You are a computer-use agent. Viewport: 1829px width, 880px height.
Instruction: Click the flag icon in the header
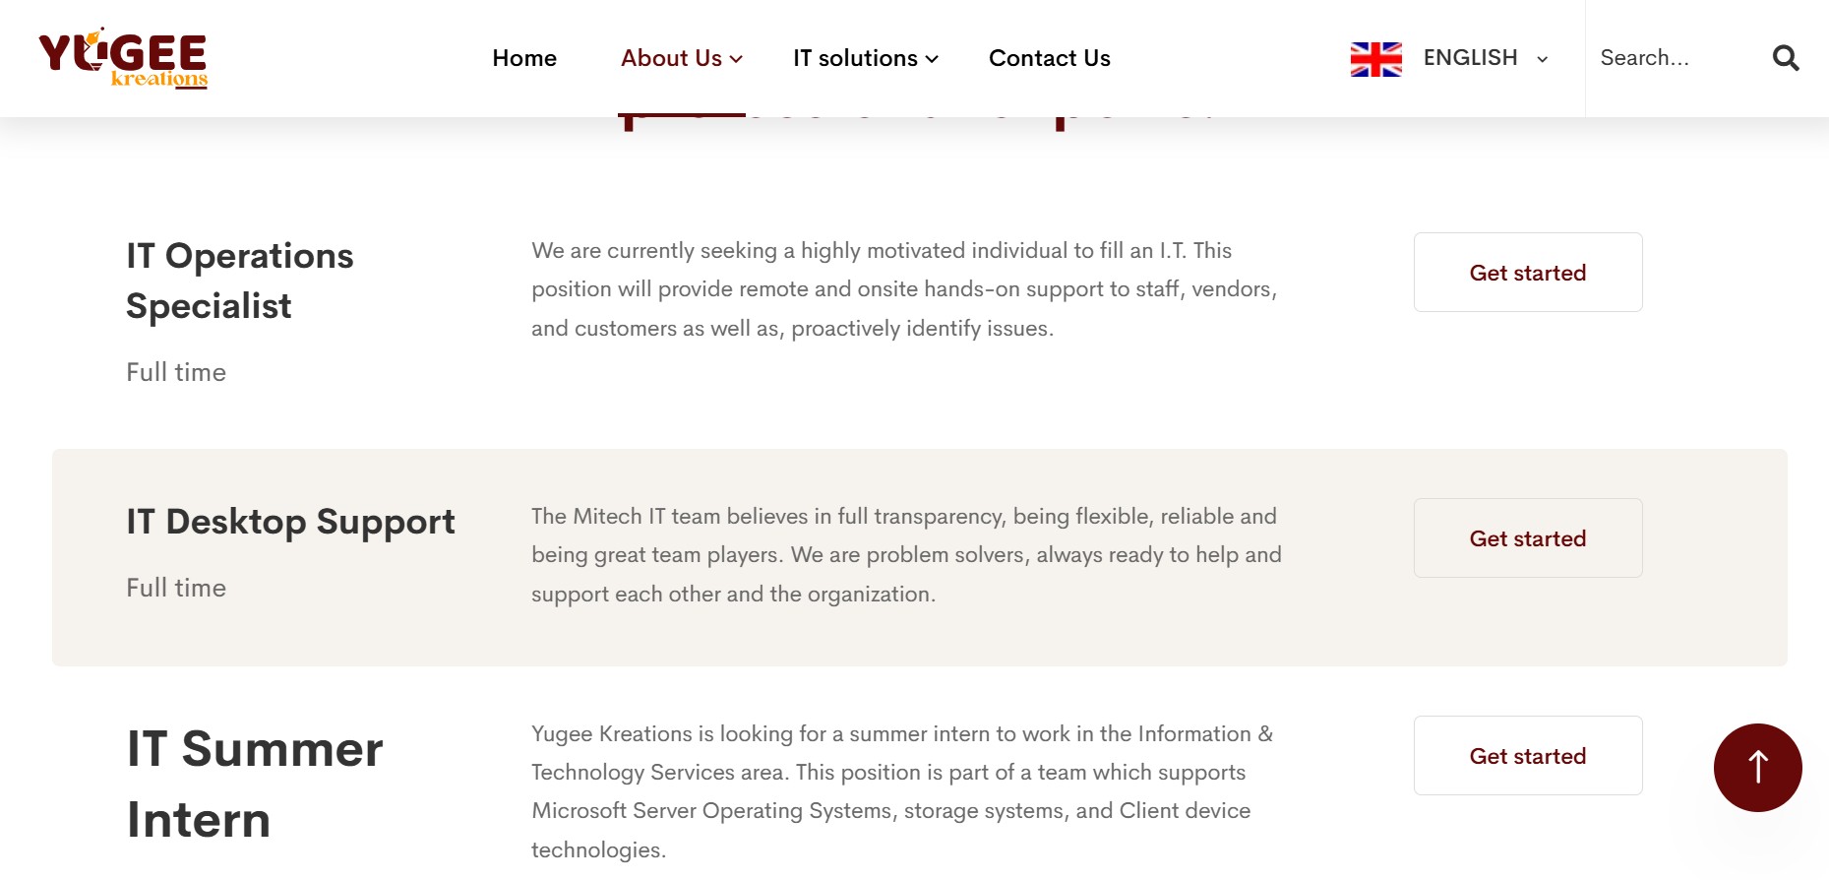pyautogui.click(x=1375, y=58)
